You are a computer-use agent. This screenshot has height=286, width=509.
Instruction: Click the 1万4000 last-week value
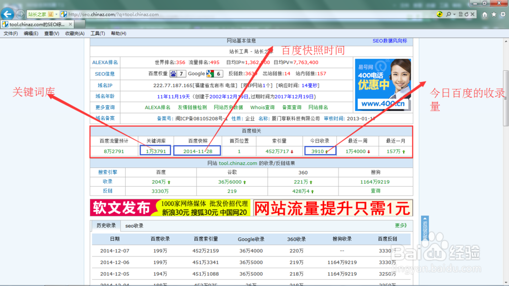pyautogui.click(x=355, y=151)
